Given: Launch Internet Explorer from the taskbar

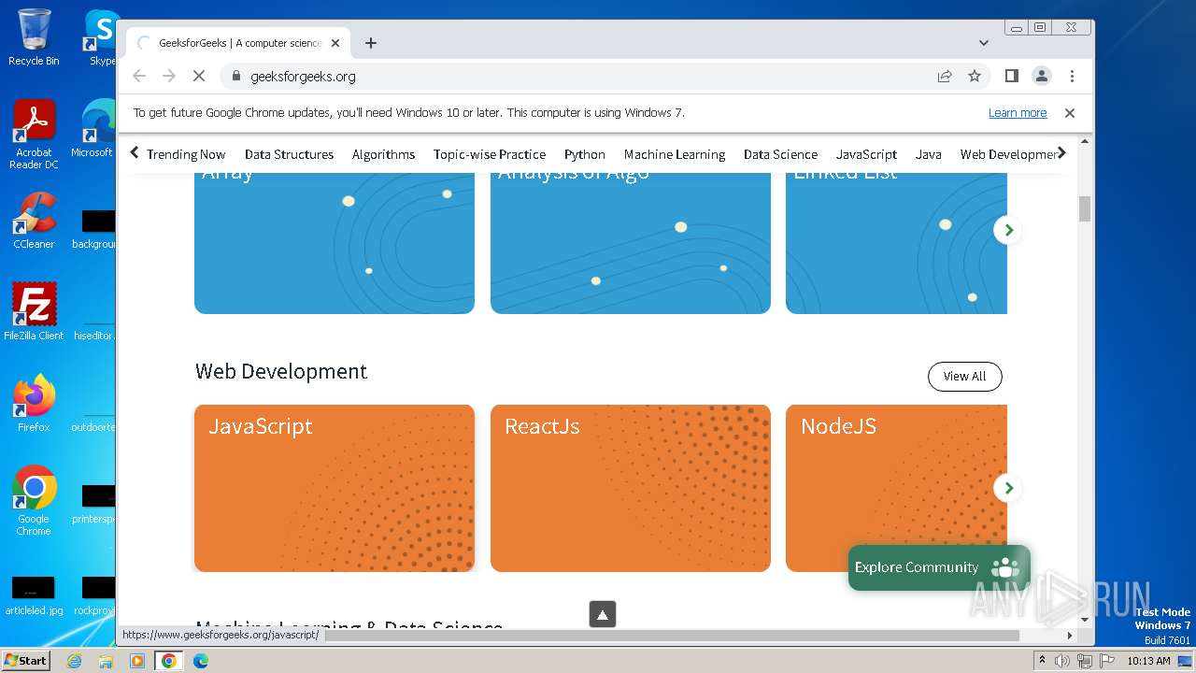Looking at the screenshot, I should point(75,661).
